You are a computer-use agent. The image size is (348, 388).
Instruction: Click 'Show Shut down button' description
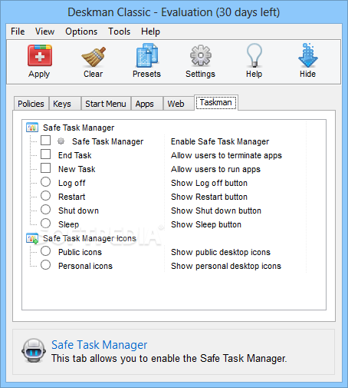(x=216, y=211)
